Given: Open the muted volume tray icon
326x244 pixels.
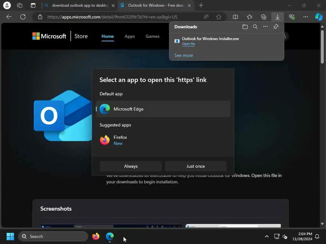Looking at the screenshot, I should point(285,236).
